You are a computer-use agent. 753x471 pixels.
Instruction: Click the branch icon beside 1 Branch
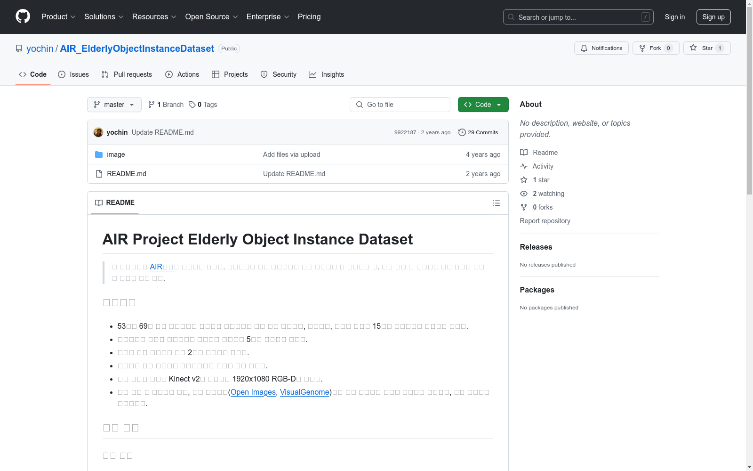(x=152, y=105)
